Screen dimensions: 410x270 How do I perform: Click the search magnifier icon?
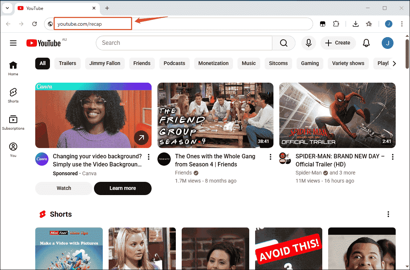283,43
